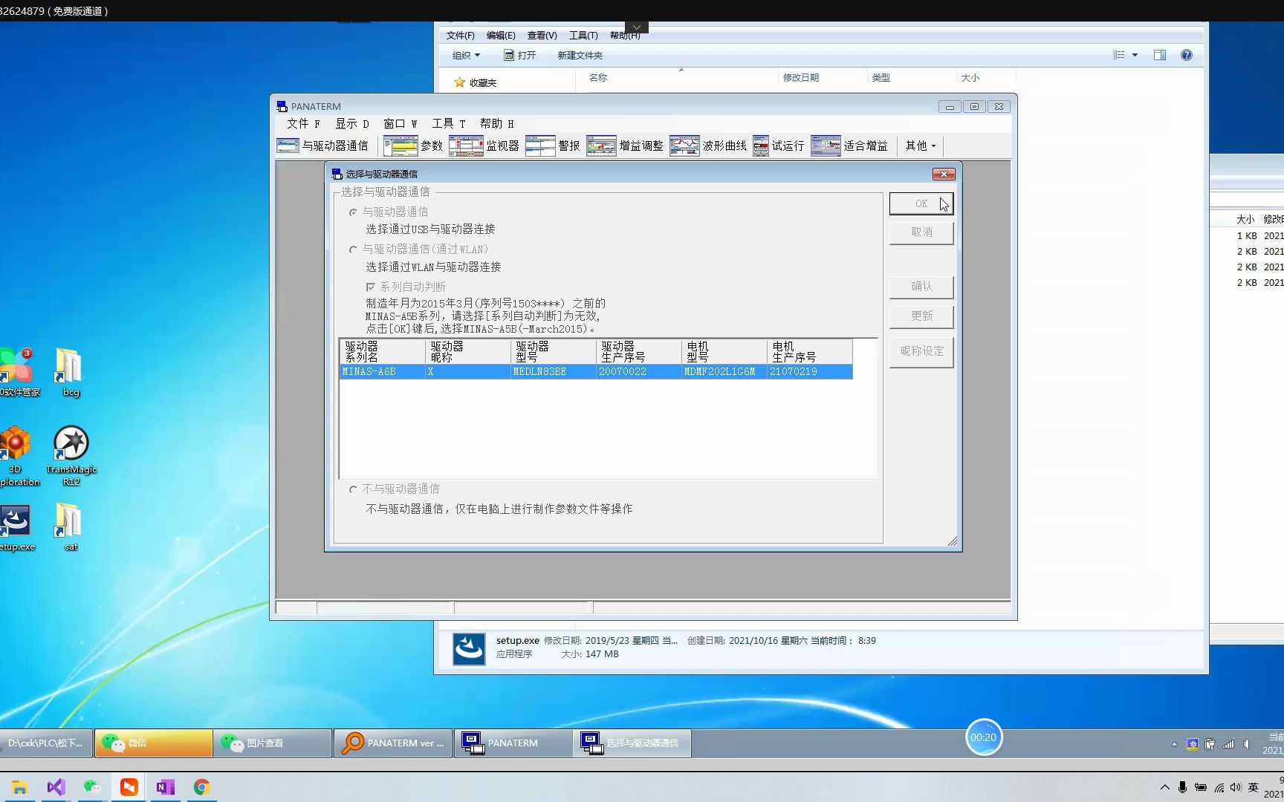Image resolution: width=1284 pixels, height=802 pixels.
Task: Click 打开 button in Explorer toolbar
Action: (519, 55)
